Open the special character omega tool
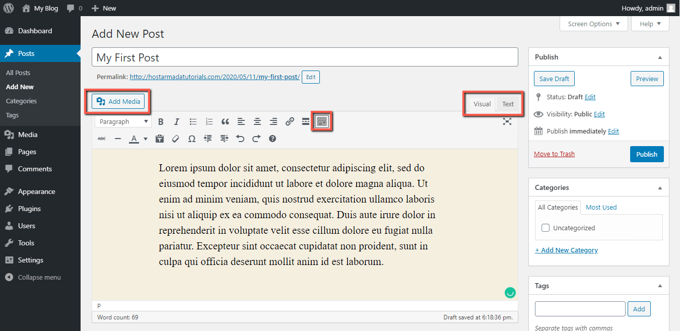 click(192, 139)
